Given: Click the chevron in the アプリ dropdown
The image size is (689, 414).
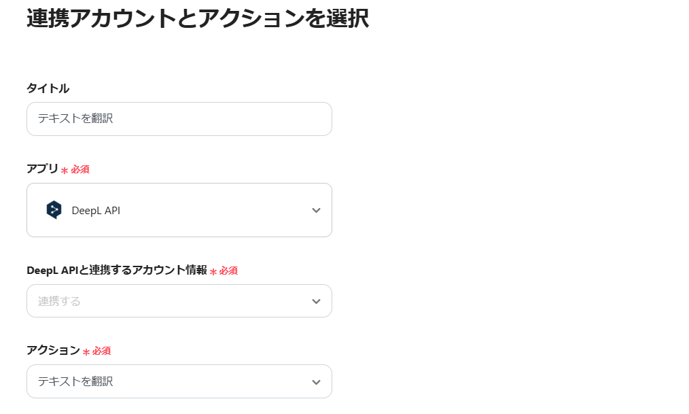Looking at the screenshot, I should click(316, 211).
